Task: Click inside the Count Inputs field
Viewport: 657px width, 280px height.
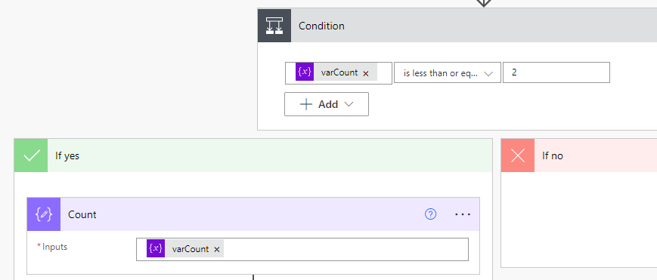Action: pos(302,250)
